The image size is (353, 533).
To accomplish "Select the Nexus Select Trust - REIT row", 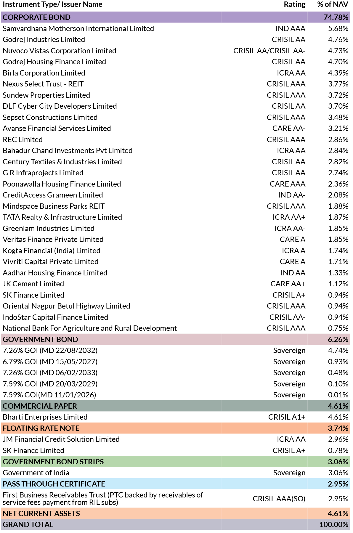I will coord(43,84).
